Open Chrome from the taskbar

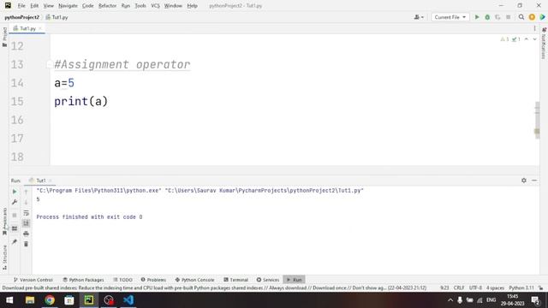pyautogui.click(x=50, y=300)
